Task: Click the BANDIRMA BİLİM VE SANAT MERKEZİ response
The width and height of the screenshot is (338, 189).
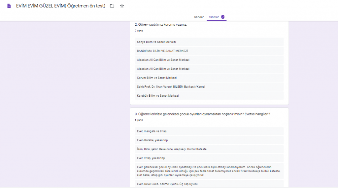Action: click(162, 51)
